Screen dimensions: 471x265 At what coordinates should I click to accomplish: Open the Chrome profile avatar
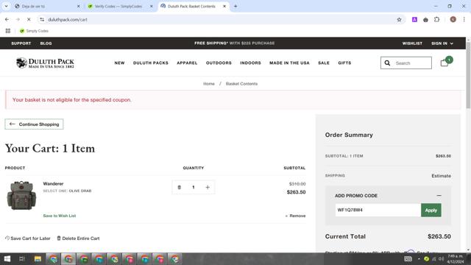tap(453, 20)
